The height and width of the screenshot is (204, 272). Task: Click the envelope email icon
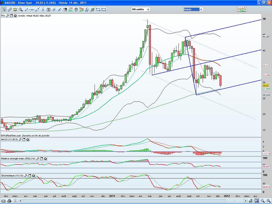(3, 201)
